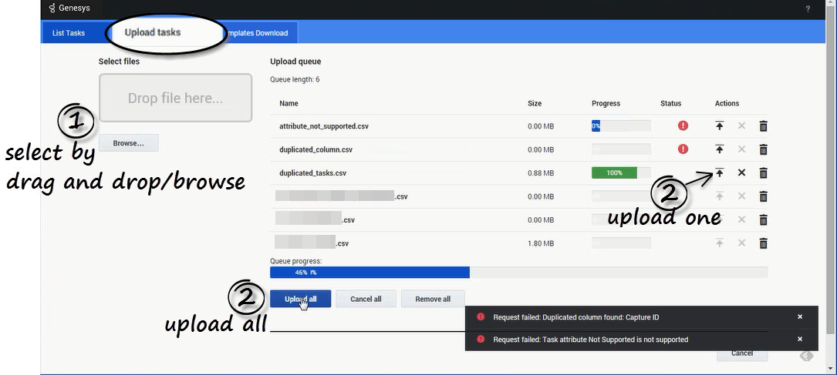Open the help question mark icon
837x375 pixels.
(x=808, y=9)
